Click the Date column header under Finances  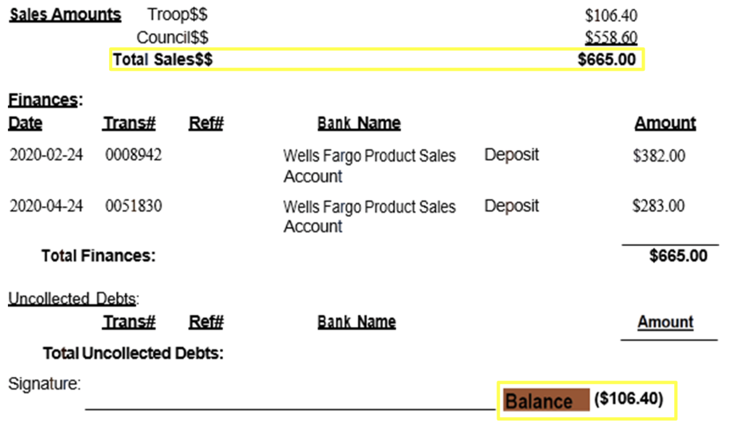[x=25, y=123]
